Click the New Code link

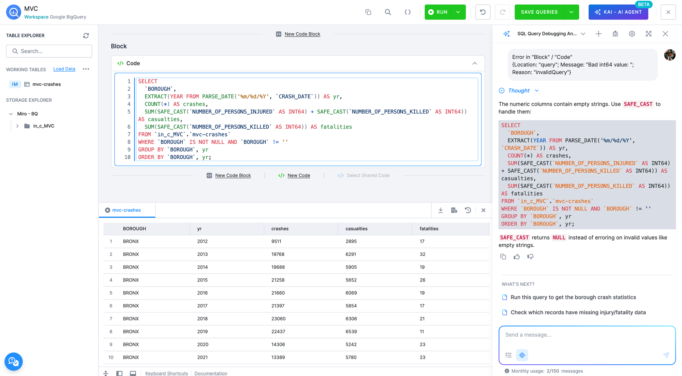click(x=299, y=175)
